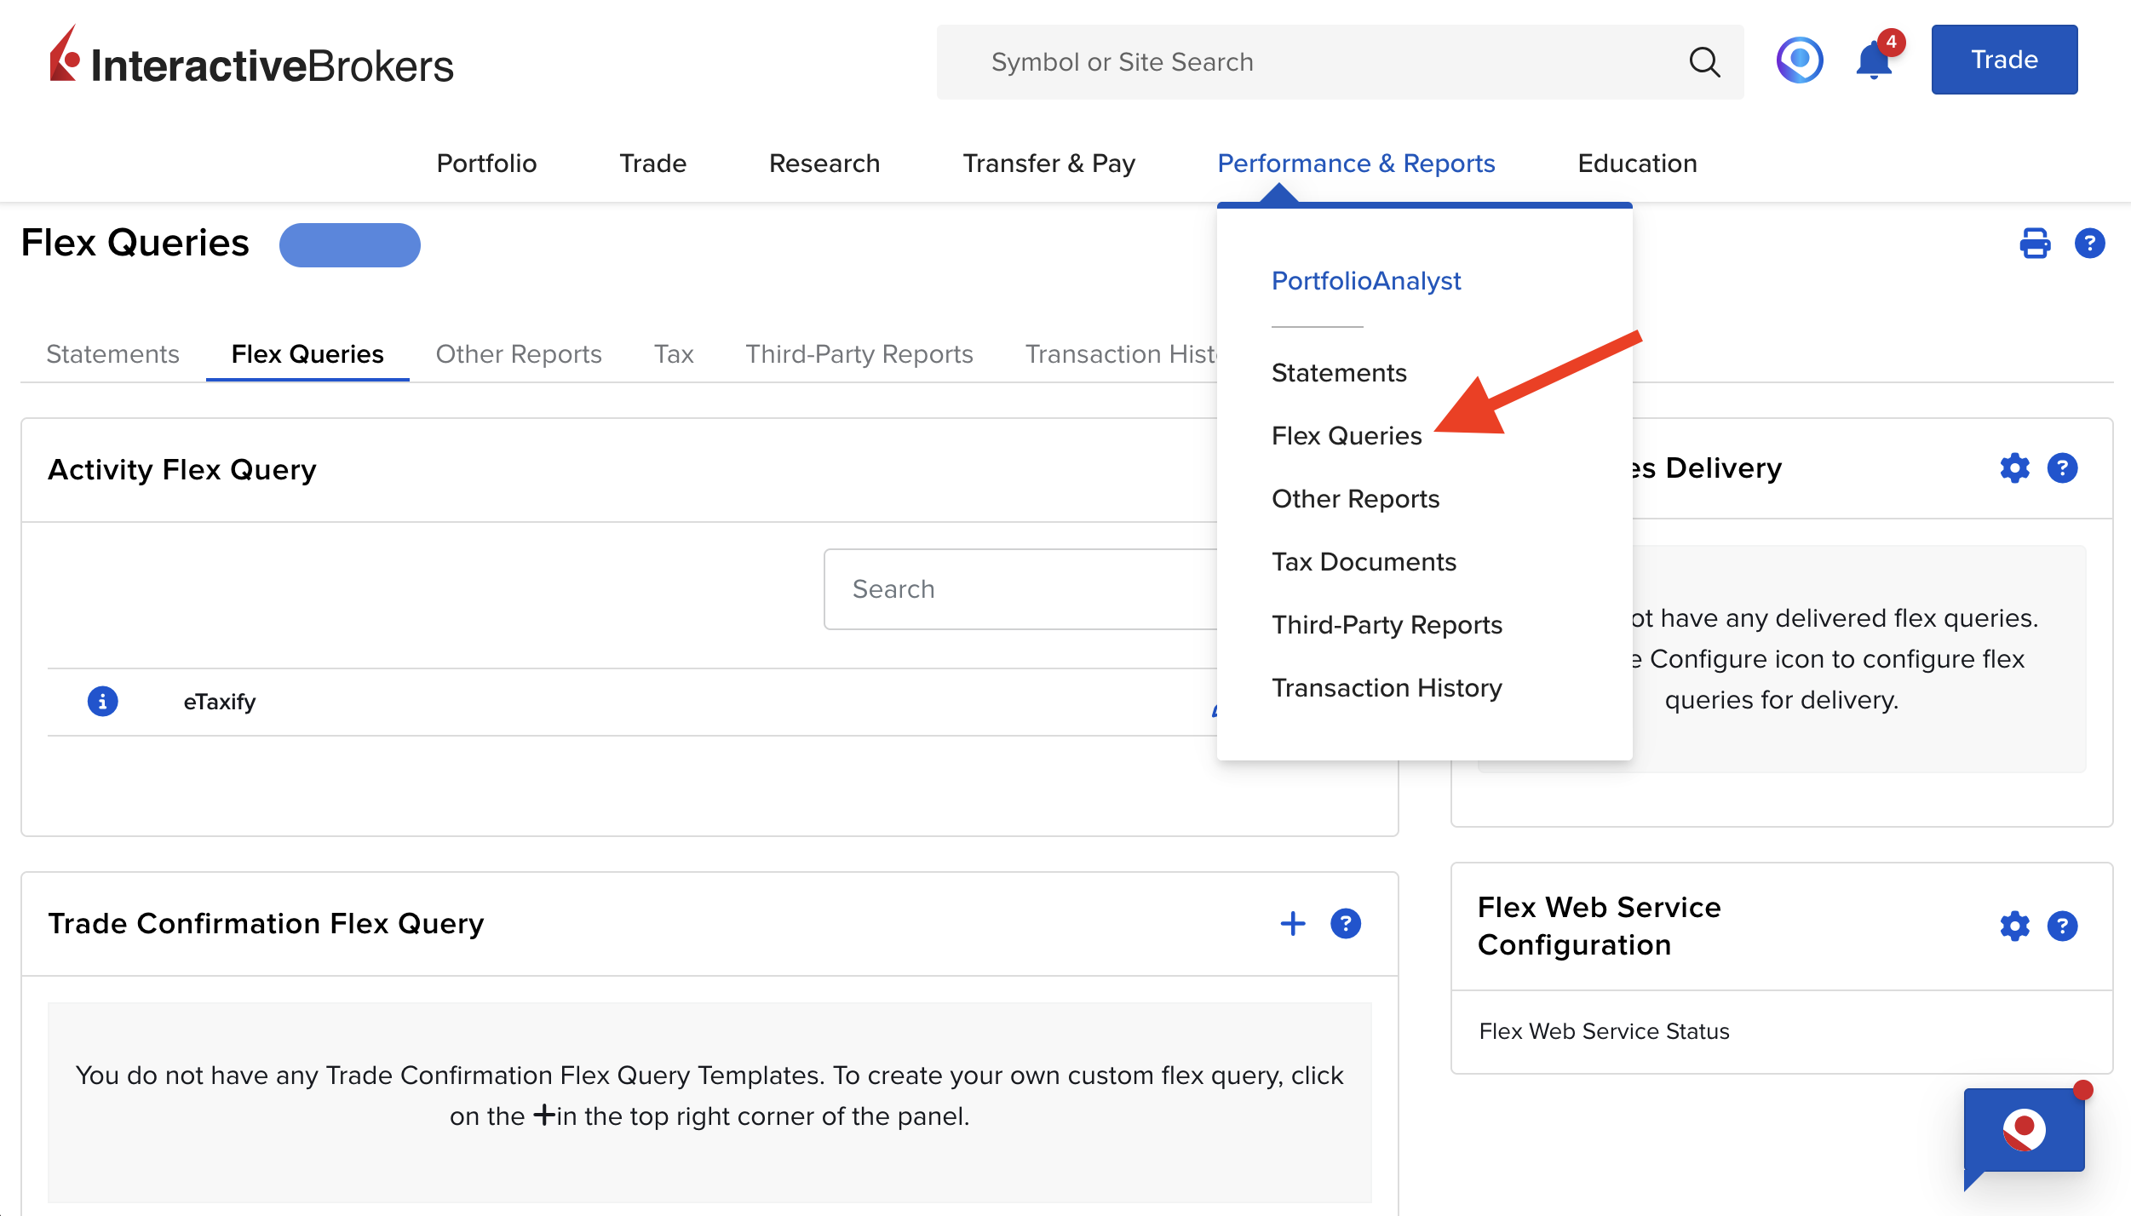Viewport: 2131px width, 1216px height.
Task: Select the eTaxify query row
Action: click(x=632, y=702)
